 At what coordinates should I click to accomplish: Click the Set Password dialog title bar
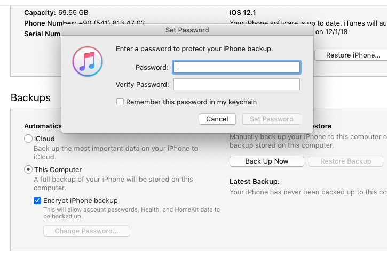tap(187, 30)
